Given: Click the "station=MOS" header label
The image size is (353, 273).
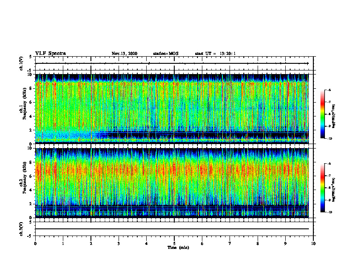Looking at the screenshot, I should point(166,54).
